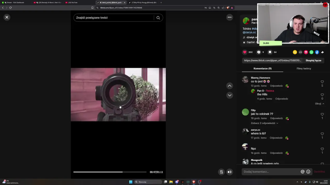Open the @zarys.cc mention link

pyautogui.click(x=249, y=32)
